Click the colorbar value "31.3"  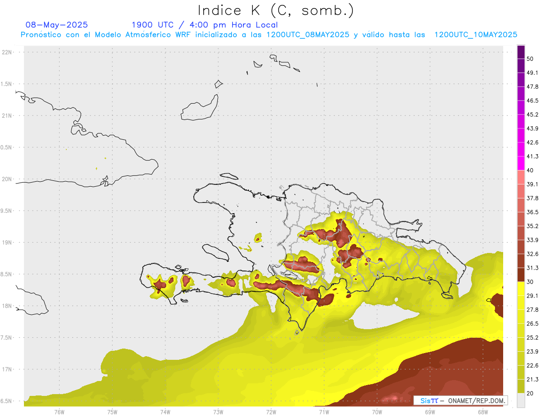coord(533,268)
